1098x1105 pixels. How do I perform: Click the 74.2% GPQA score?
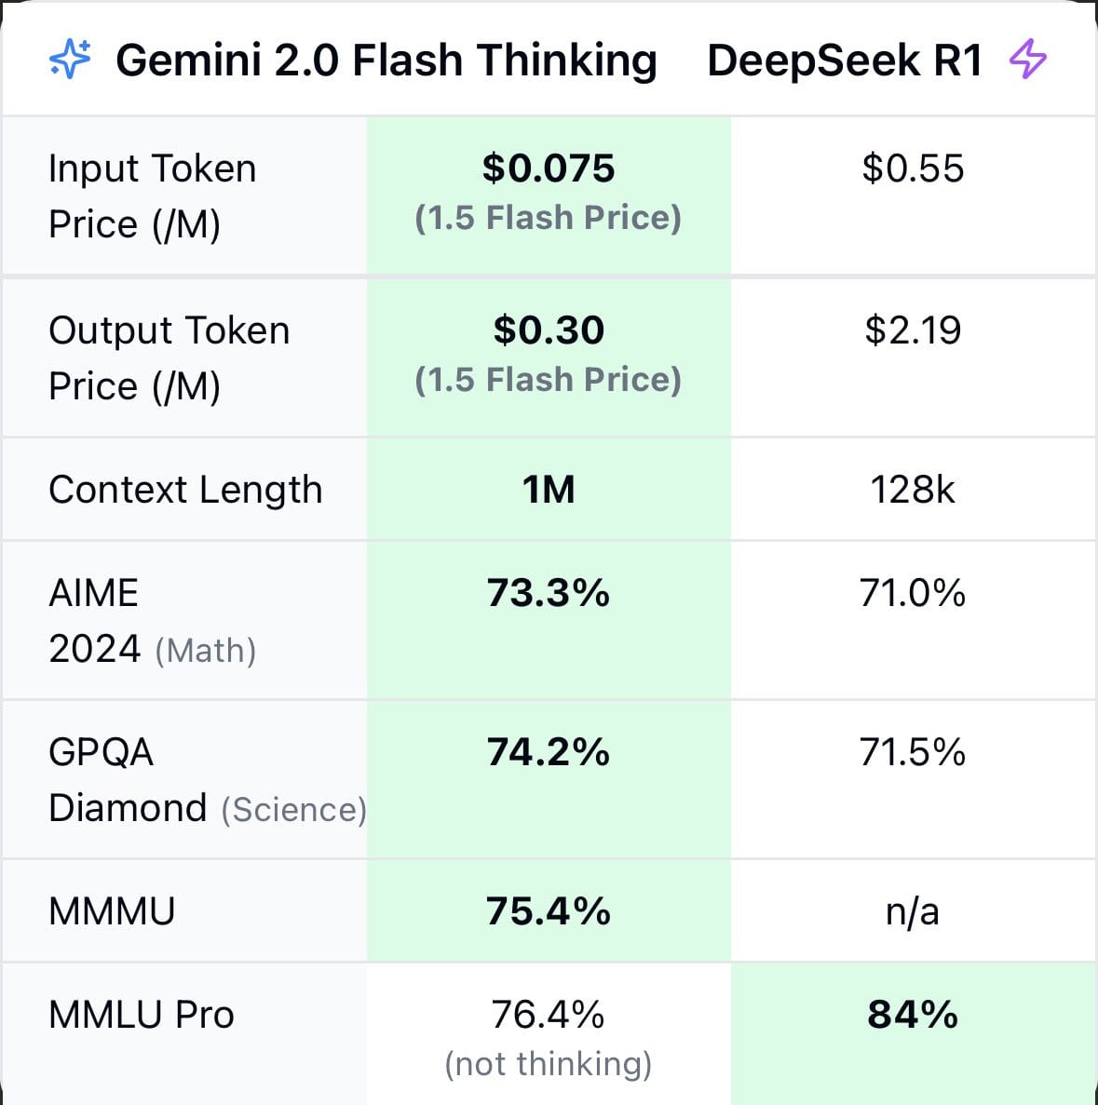[549, 752]
